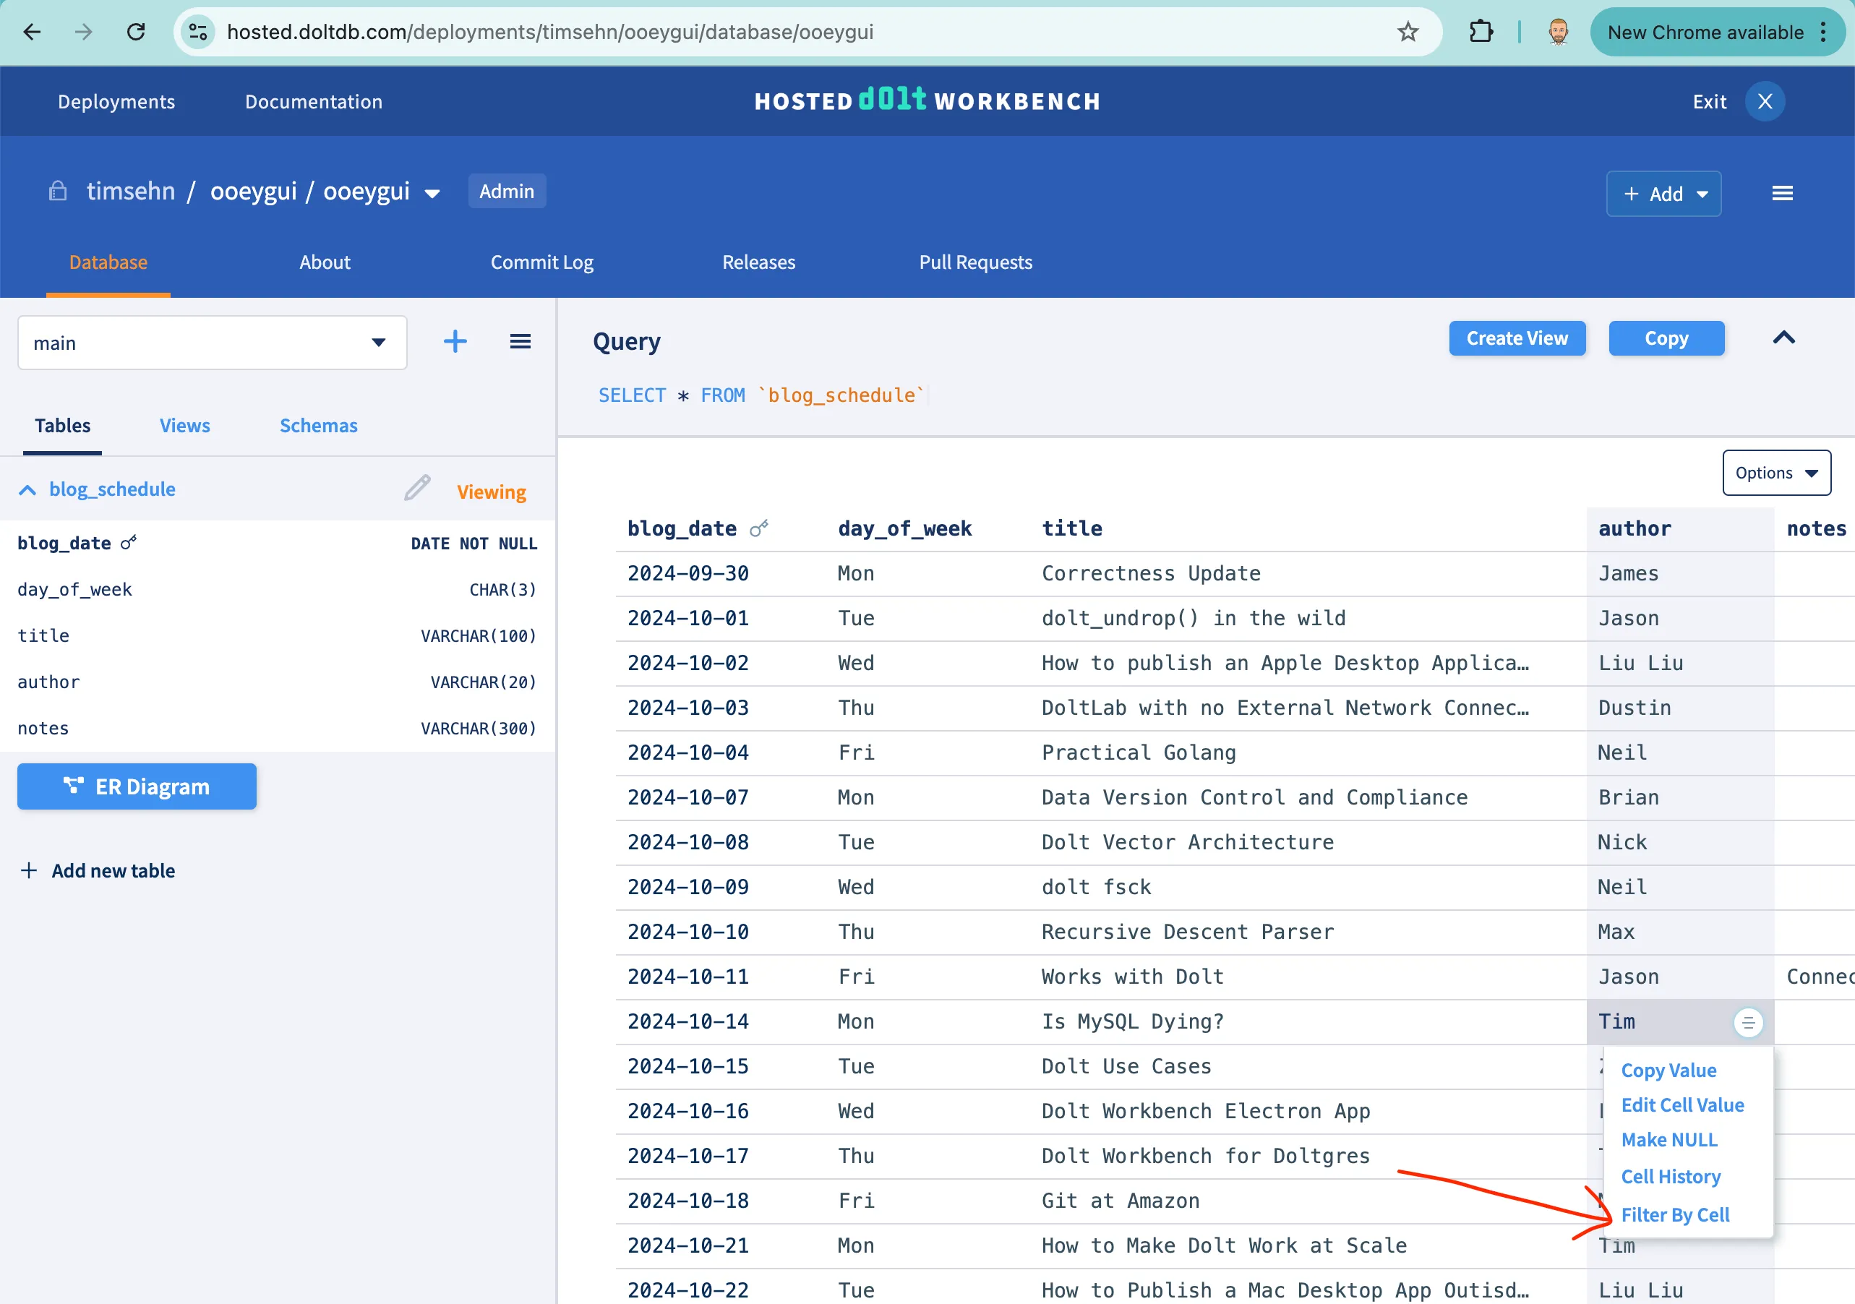Click the plus icon to create new branch
This screenshot has height=1304, width=1855.
coord(455,342)
